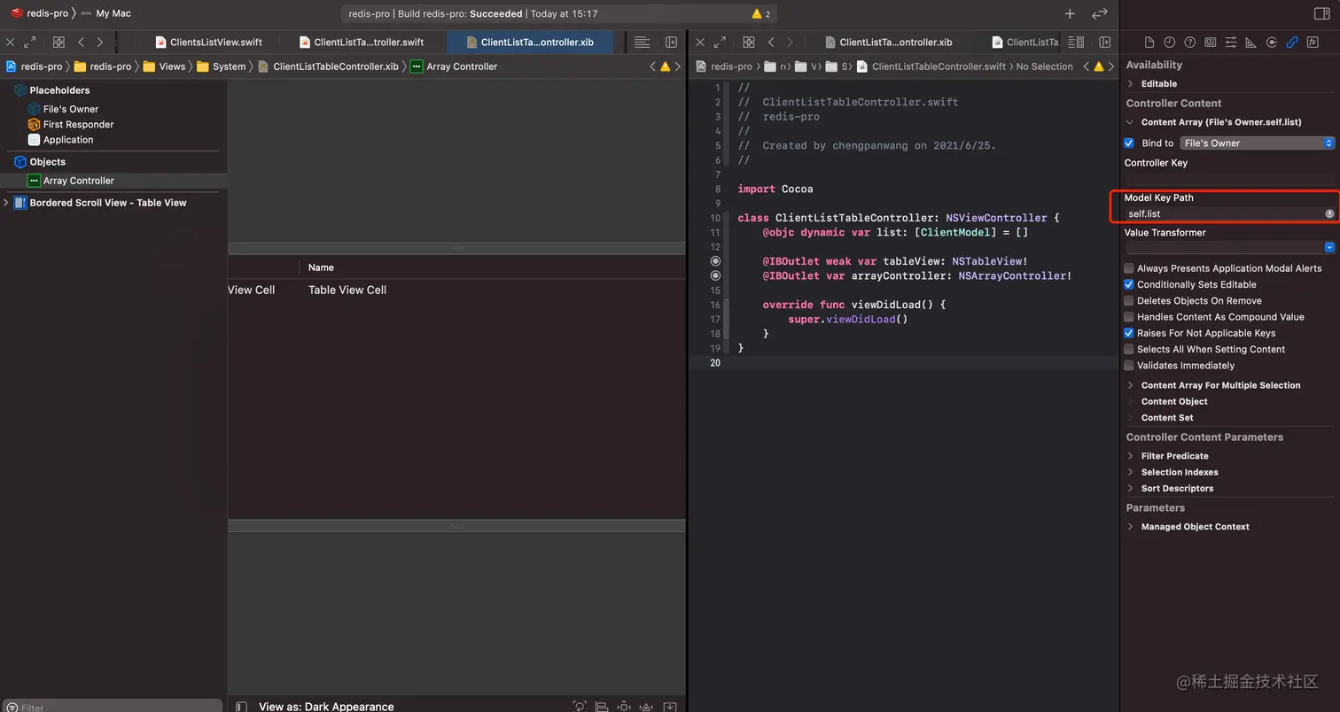
Task: Click the Model Key Path warning badge
Action: tap(1329, 213)
